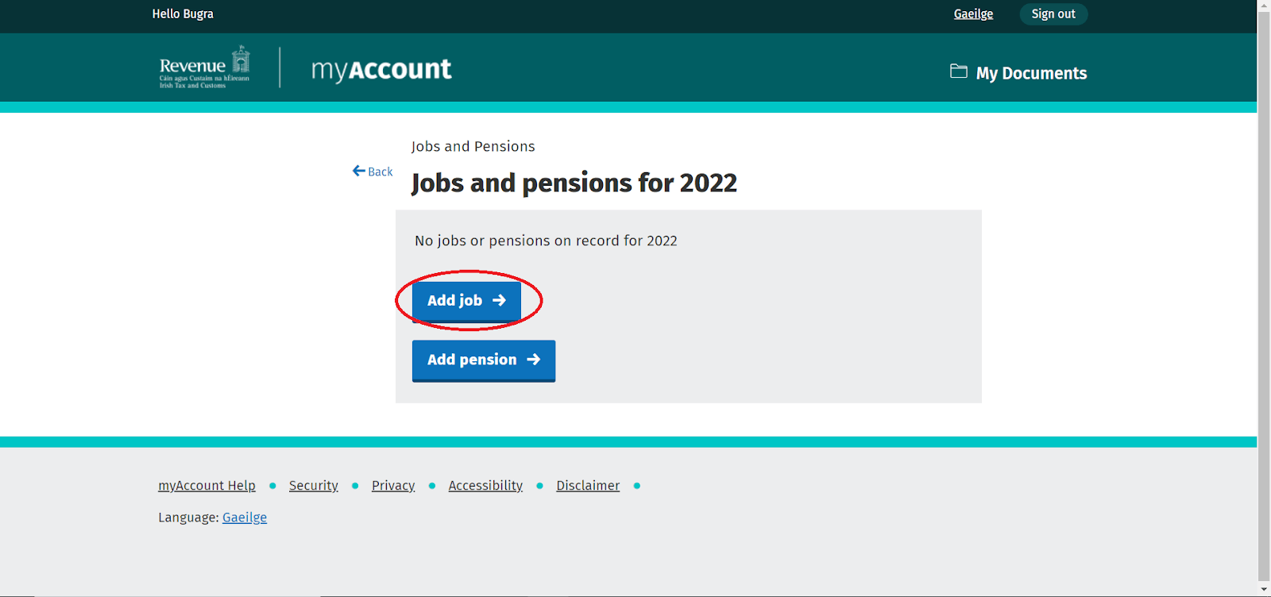Click the scrollbar up arrow
Image resolution: width=1271 pixels, height=597 pixels.
click(1264, 6)
